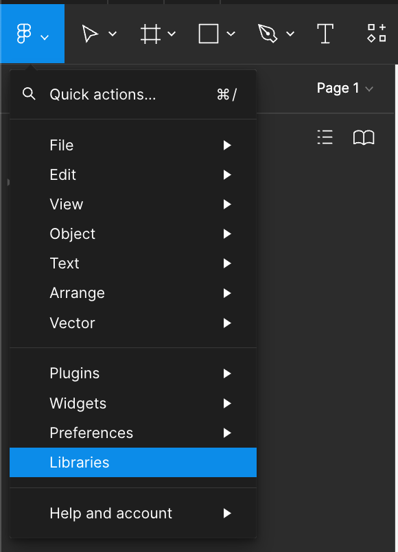
Task: Select the Rectangle shape tool
Action: tap(209, 33)
